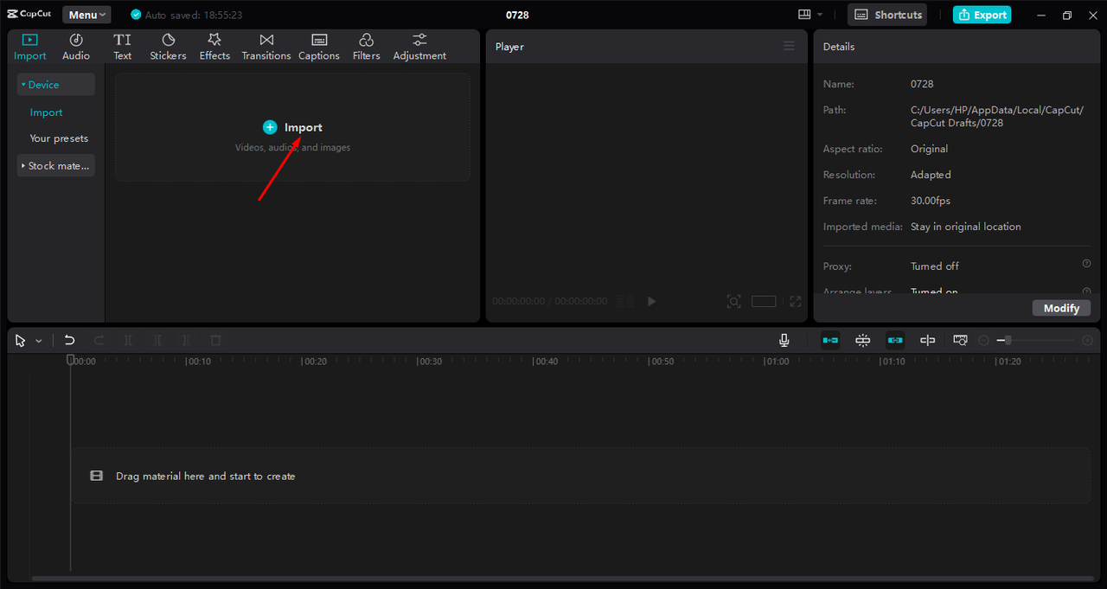1107x589 pixels.
Task: Click the Proxy help icon
Action: [x=1086, y=264]
